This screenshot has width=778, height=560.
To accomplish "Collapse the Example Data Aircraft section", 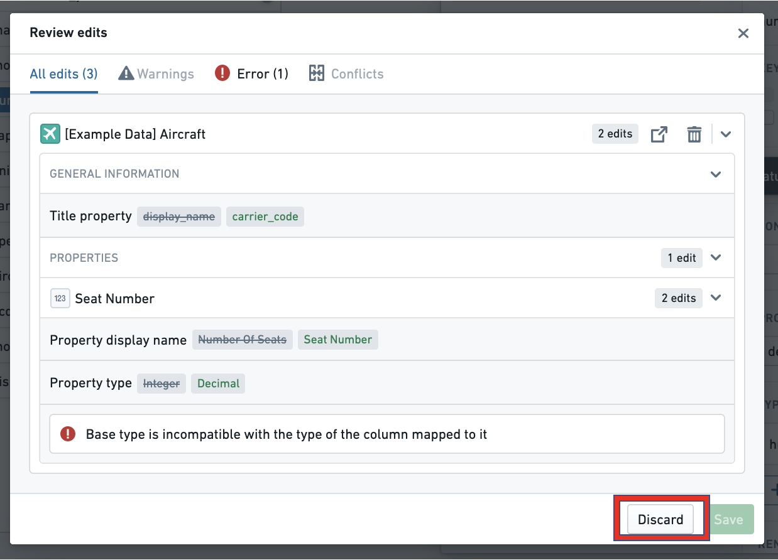I will (x=726, y=134).
